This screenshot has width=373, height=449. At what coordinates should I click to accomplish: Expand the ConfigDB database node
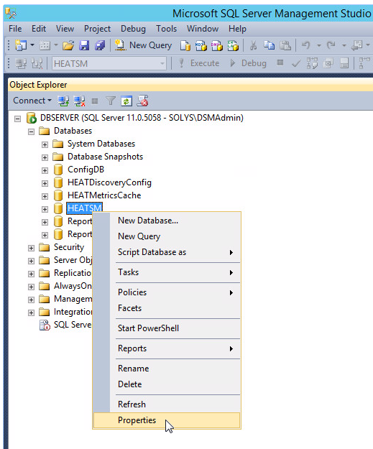pyautogui.click(x=45, y=170)
